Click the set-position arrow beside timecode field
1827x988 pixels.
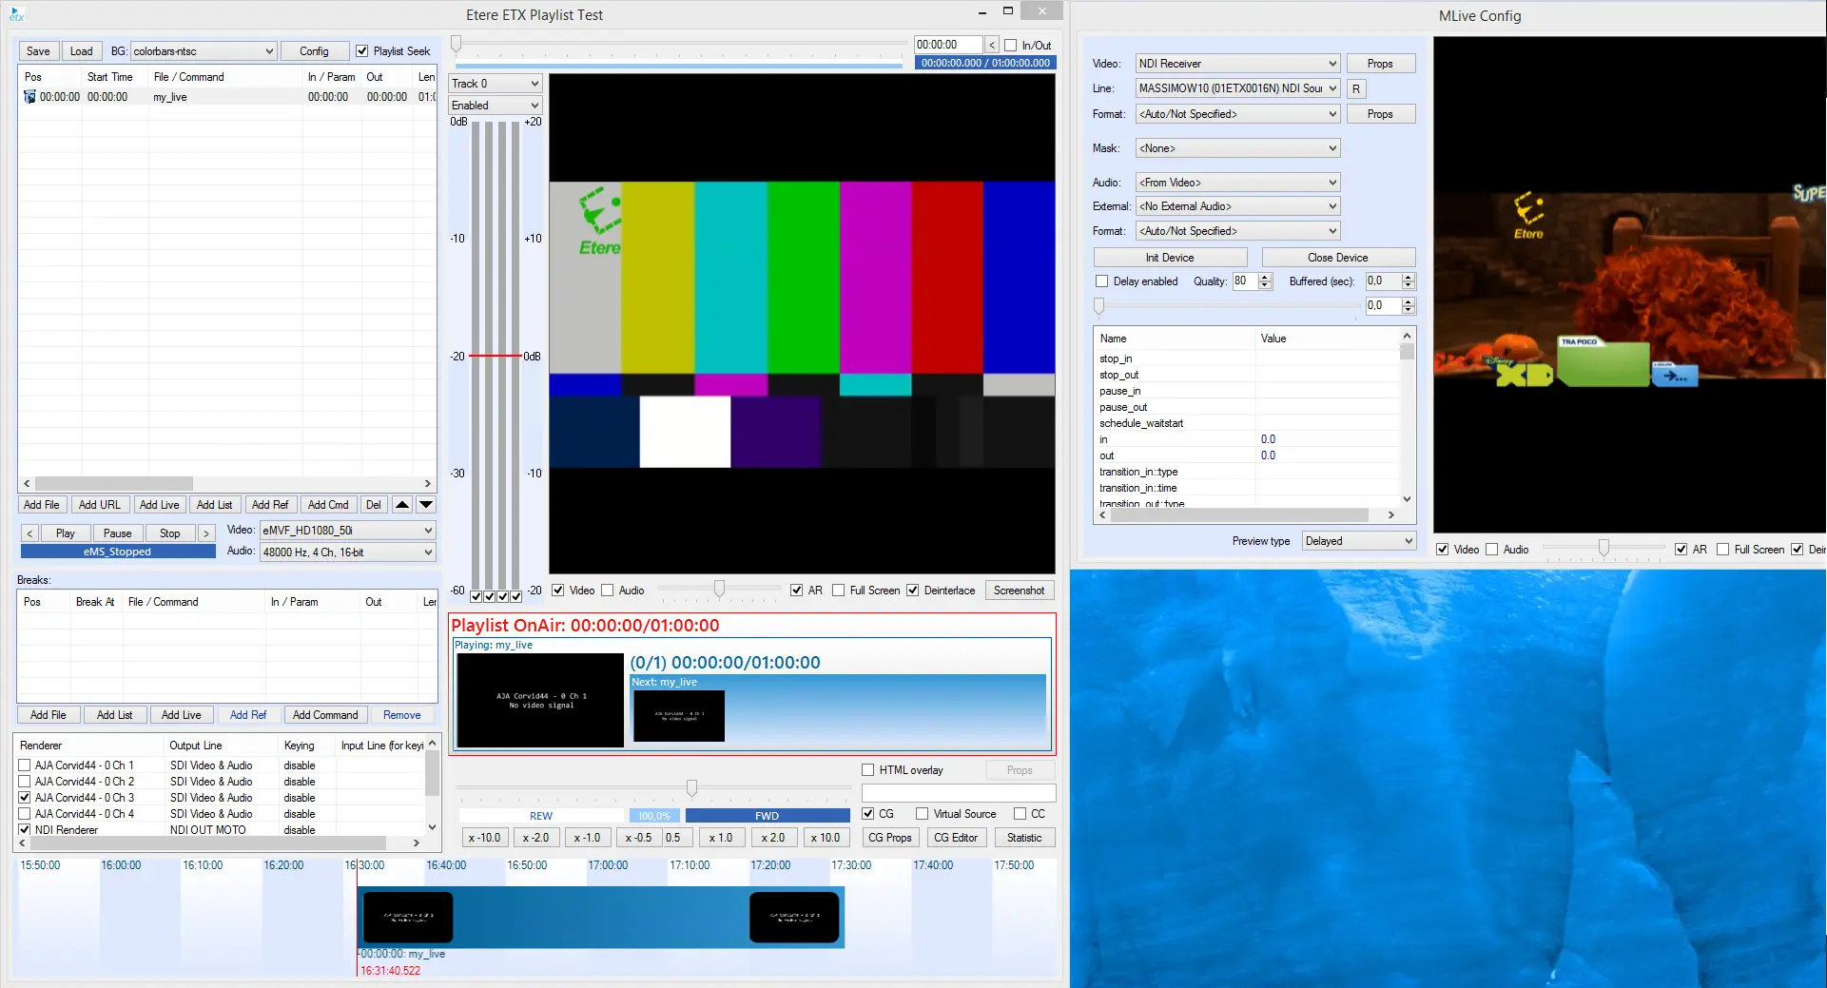(x=992, y=45)
